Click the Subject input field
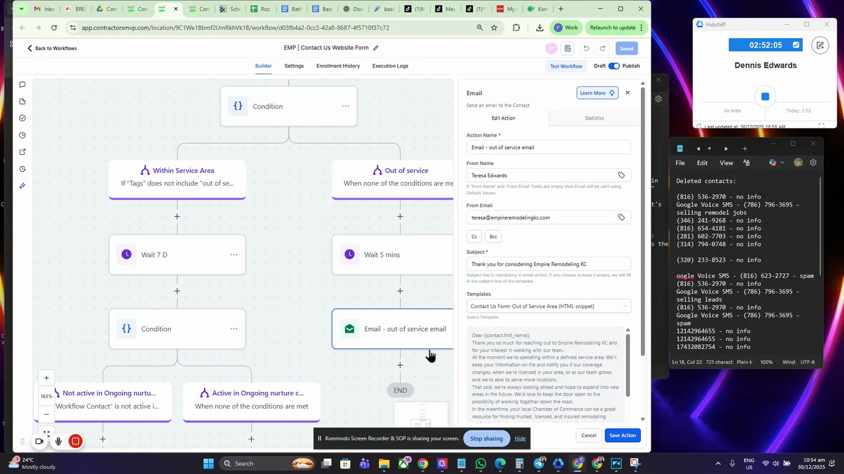Screen dimensions: 844x474 coord(549,264)
